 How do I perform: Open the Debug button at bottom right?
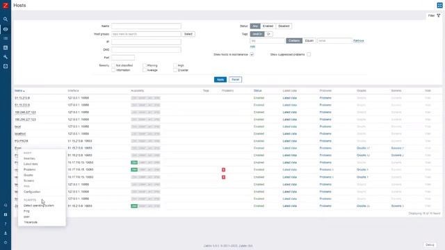[430, 245]
